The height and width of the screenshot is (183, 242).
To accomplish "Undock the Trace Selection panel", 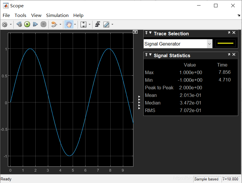I will pos(229,33).
